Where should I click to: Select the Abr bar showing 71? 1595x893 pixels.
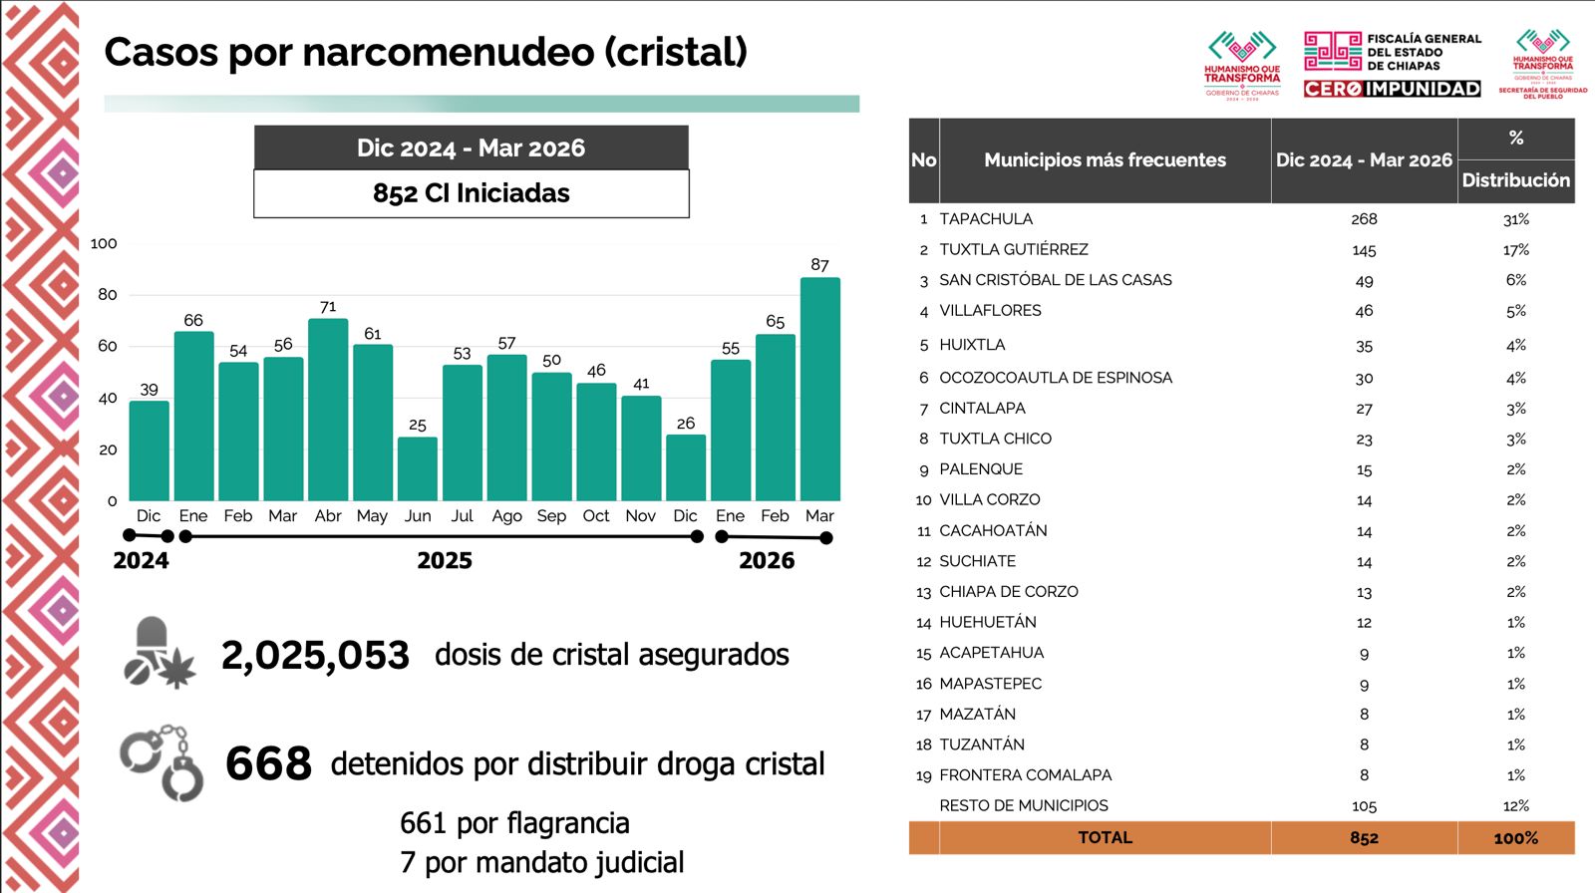(x=328, y=409)
